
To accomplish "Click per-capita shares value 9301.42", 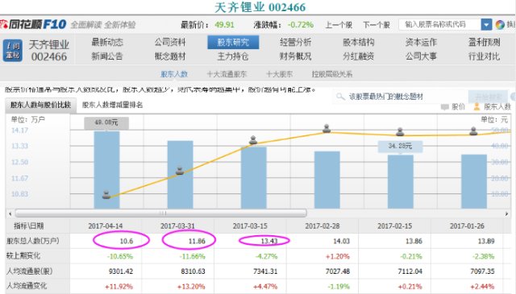I will click(x=121, y=271).
